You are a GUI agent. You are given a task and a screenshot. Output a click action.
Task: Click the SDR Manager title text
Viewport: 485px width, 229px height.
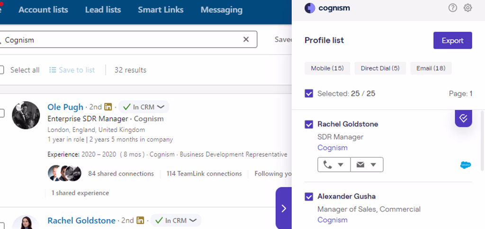tap(340, 137)
